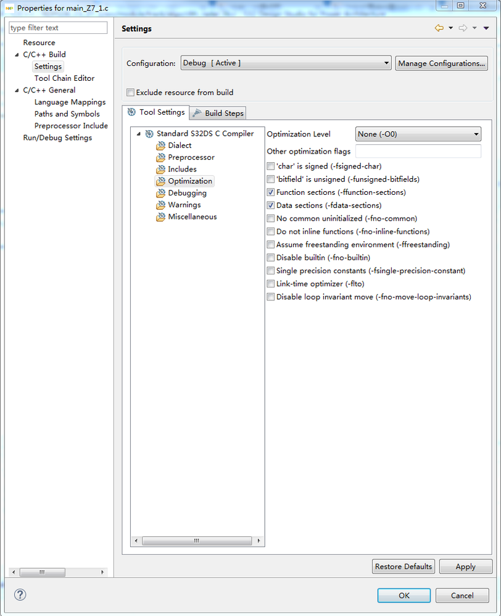Select the Debugging tool settings entry
This screenshot has width=501, height=616.
pos(187,193)
